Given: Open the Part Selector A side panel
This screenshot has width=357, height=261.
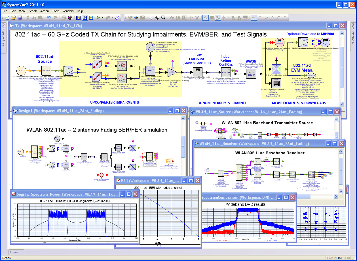Looking at the screenshot, I should click(x=353, y=33).
